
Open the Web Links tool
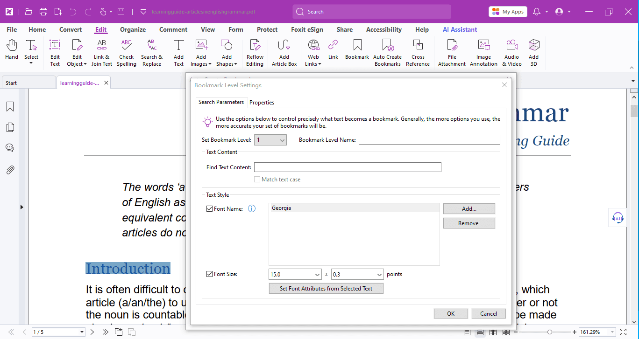[313, 53]
